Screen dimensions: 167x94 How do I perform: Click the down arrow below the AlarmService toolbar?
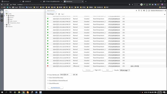[x=165, y=14]
